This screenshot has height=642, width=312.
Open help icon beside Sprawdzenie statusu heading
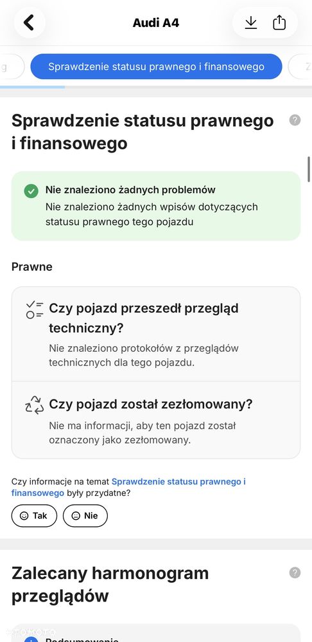click(x=295, y=120)
